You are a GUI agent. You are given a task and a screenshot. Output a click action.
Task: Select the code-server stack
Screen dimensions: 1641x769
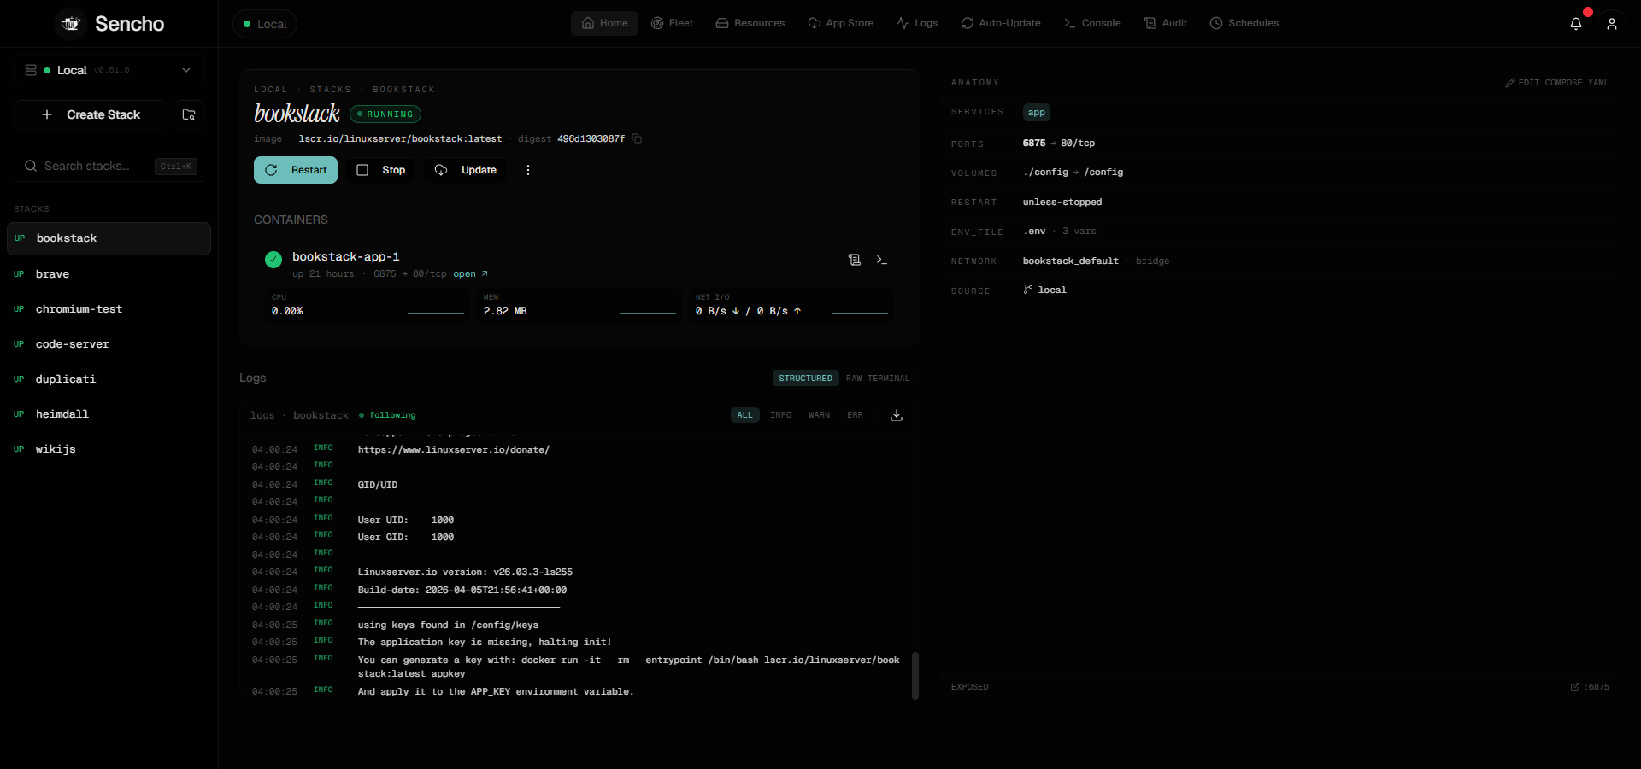[109, 344]
